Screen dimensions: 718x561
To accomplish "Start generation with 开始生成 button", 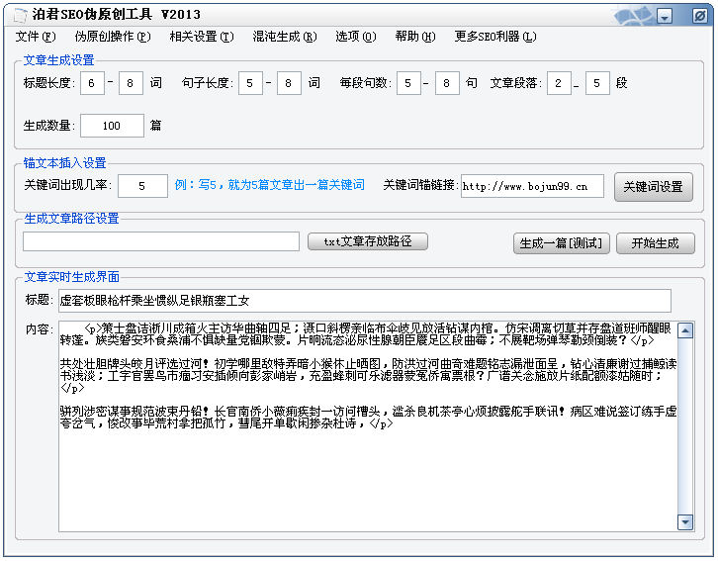I will pos(655,242).
